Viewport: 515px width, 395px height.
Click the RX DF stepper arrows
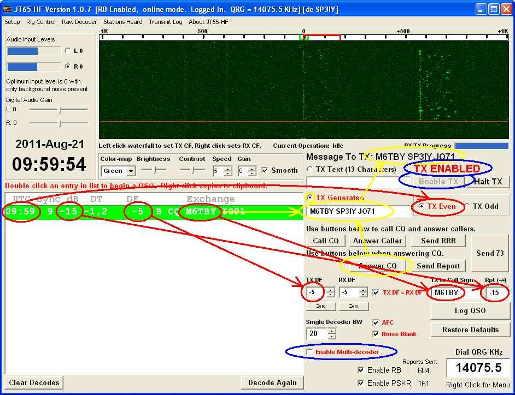tap(363, 292)
